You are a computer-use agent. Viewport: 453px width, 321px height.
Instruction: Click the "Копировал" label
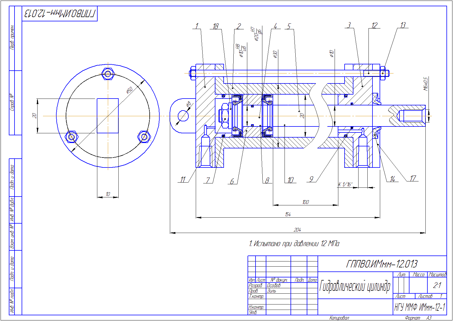coord(339,318)
